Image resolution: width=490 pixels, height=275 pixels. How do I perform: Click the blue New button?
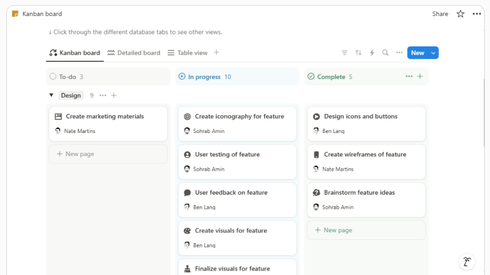point(417,53)
